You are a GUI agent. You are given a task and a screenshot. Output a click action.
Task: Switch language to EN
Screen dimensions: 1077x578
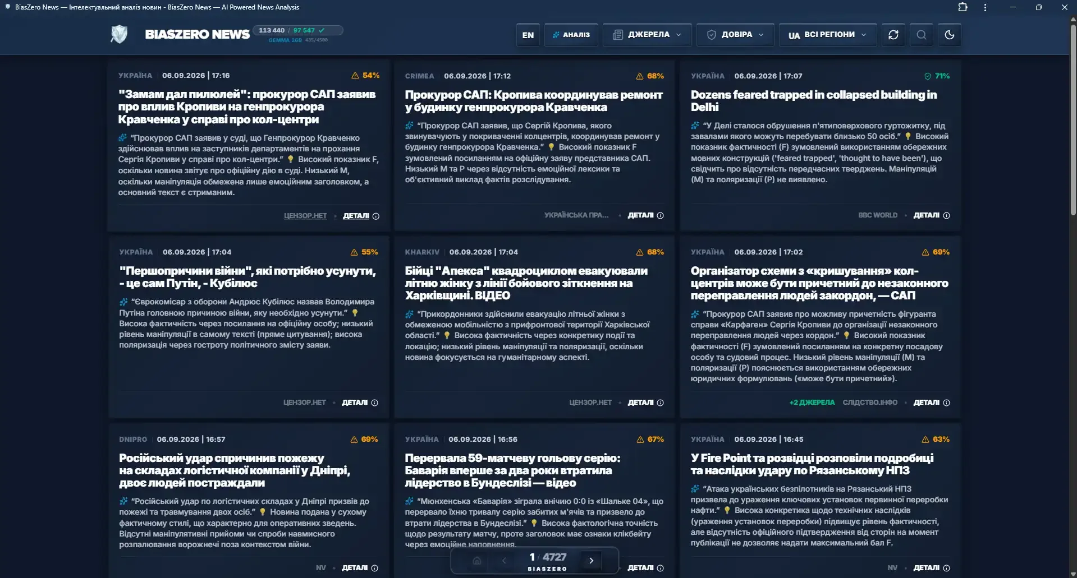coord(528,35)
